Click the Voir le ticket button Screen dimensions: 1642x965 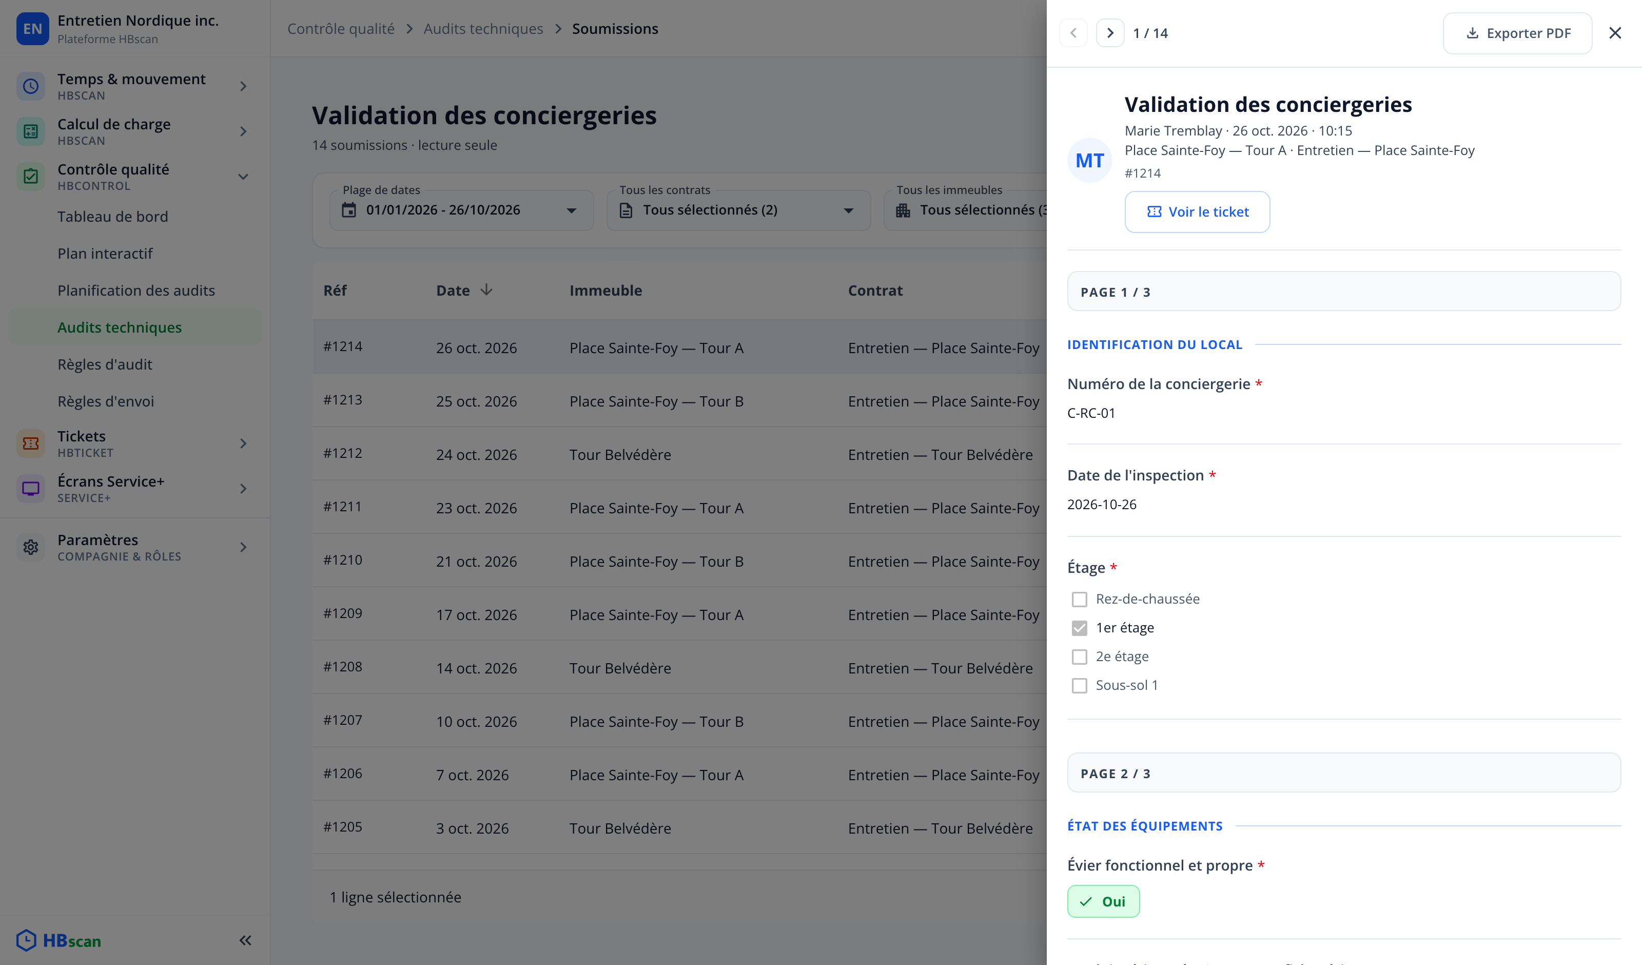pos(1197,211)
